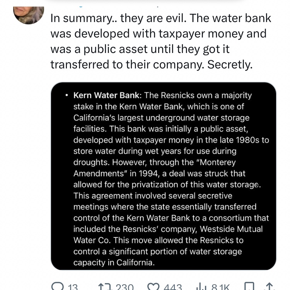Repost this tweet with the retweet arrows icon
The height and width of the screenshot is (290, 290).
tap(105, 286)
